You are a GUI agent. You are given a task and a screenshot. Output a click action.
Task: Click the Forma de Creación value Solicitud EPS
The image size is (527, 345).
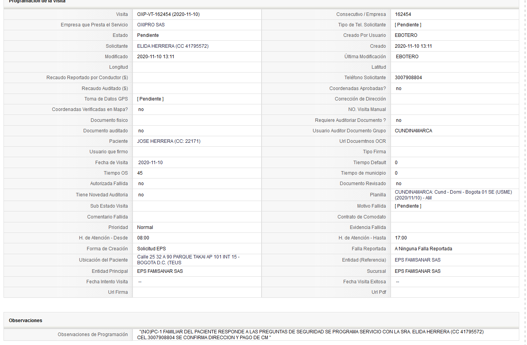point(152,249)
